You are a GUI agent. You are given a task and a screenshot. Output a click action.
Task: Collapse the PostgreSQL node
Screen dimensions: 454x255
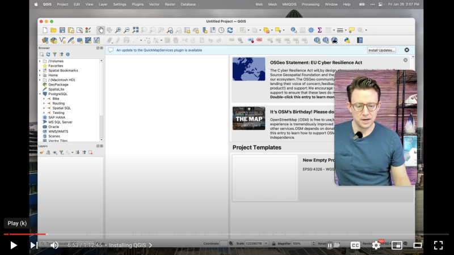point(40,94)
